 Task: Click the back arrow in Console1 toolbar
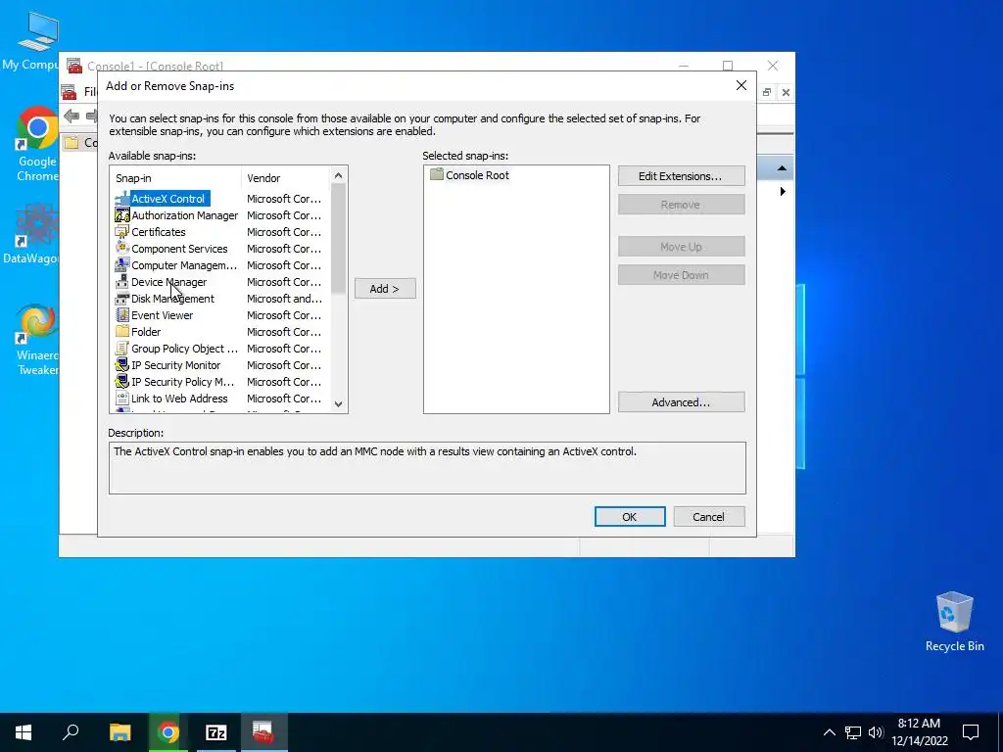[x=72, y=116]
